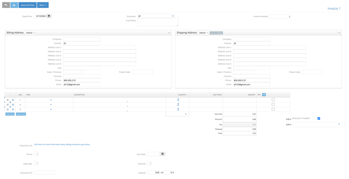Screen dimensions: 349x179
Task: Click the billing Email field
Action: coord(82,85)
